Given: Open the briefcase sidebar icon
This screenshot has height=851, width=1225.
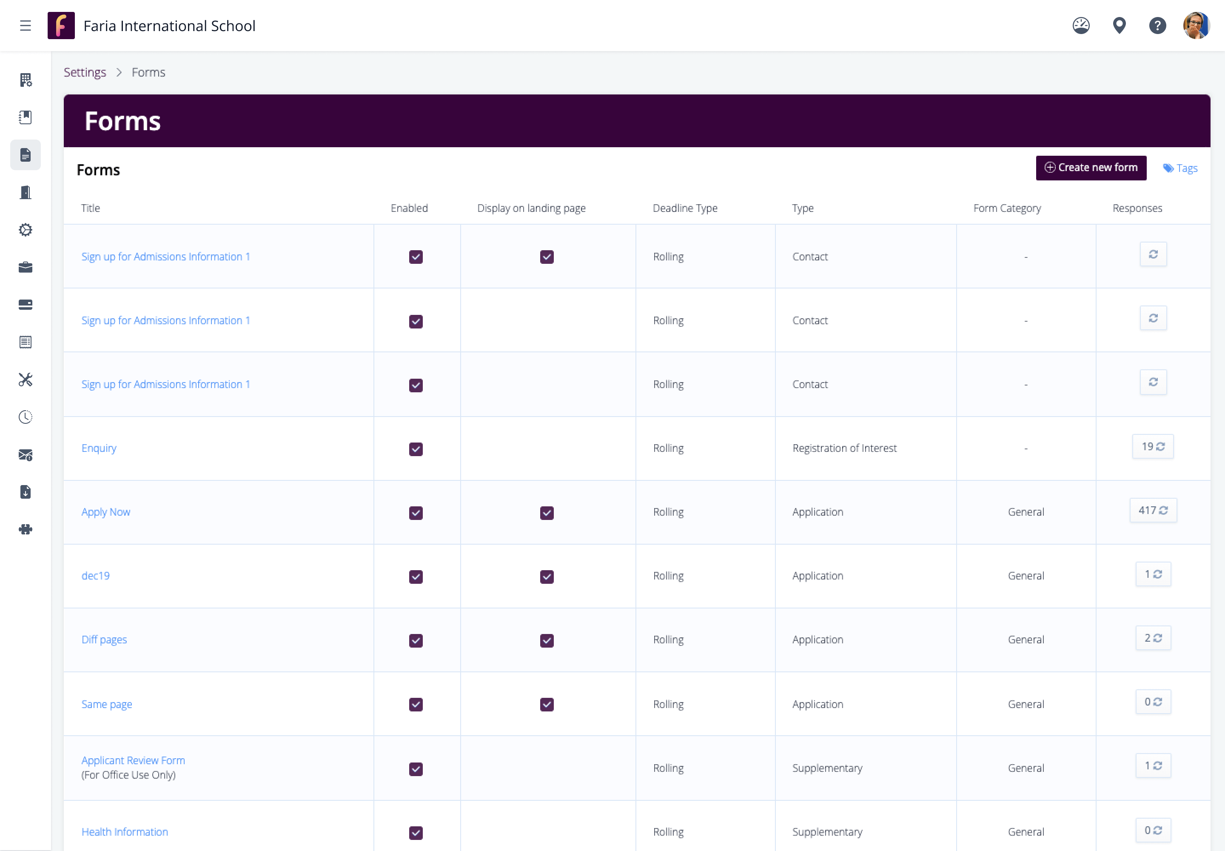Looking at the screenshot, I should click(x=25, y=267).
